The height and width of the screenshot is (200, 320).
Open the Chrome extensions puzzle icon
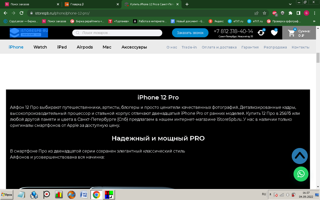291,13
